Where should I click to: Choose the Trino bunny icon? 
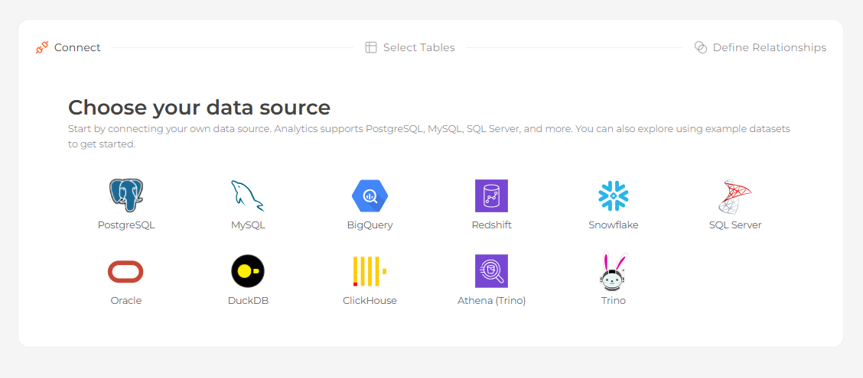coord(613,271)
